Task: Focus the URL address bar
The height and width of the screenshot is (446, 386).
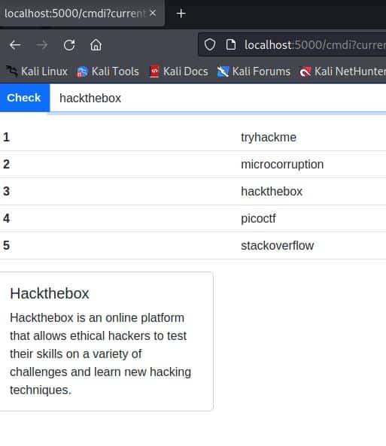Action: click(292, 44)
